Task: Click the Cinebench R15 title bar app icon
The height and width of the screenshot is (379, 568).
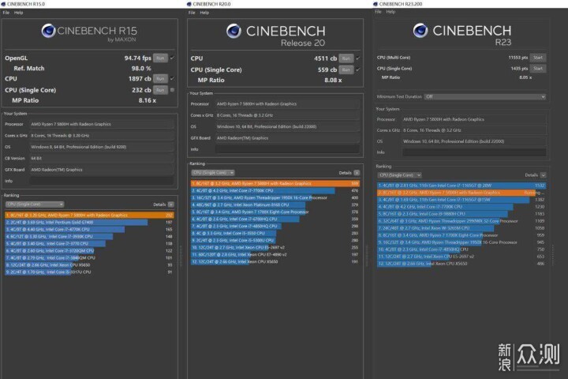Action: click(x=3, y=4)
